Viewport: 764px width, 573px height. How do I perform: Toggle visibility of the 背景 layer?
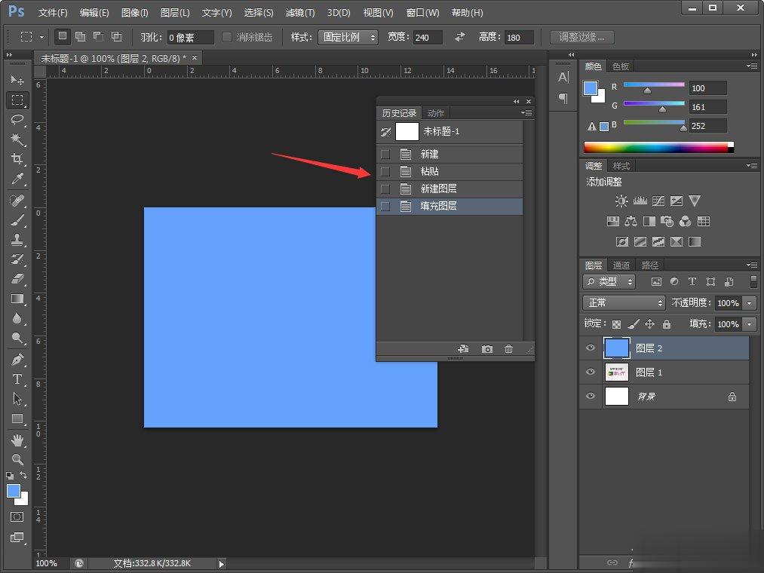pyautogui.click(x=591, y=396)
